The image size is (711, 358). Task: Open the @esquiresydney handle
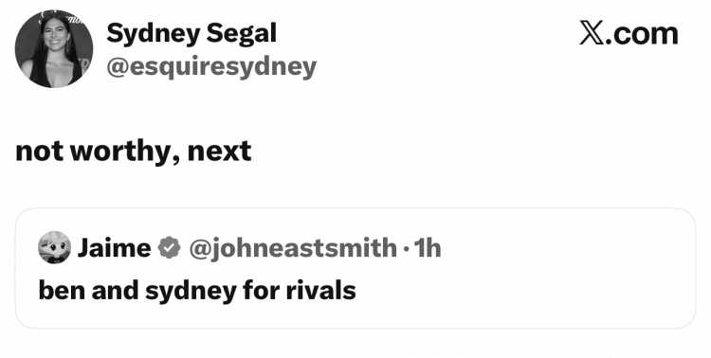click(211, 67)
